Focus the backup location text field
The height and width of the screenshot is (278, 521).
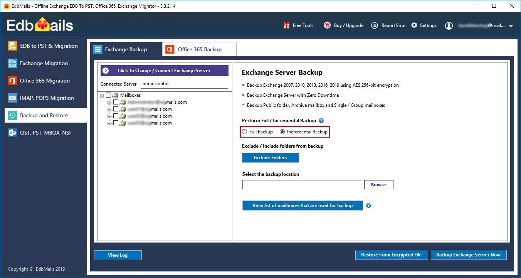pos(302,185)
